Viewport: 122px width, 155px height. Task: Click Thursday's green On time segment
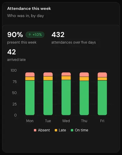pyautogui.click(x=84, y=98)
